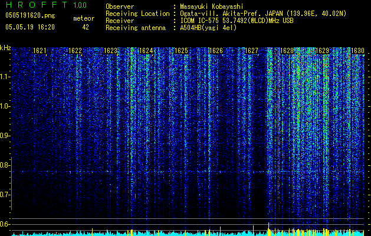Screen dimensions: 371x236
Task: Click the 1.0 kHz axis tick label
Action: 5,106
